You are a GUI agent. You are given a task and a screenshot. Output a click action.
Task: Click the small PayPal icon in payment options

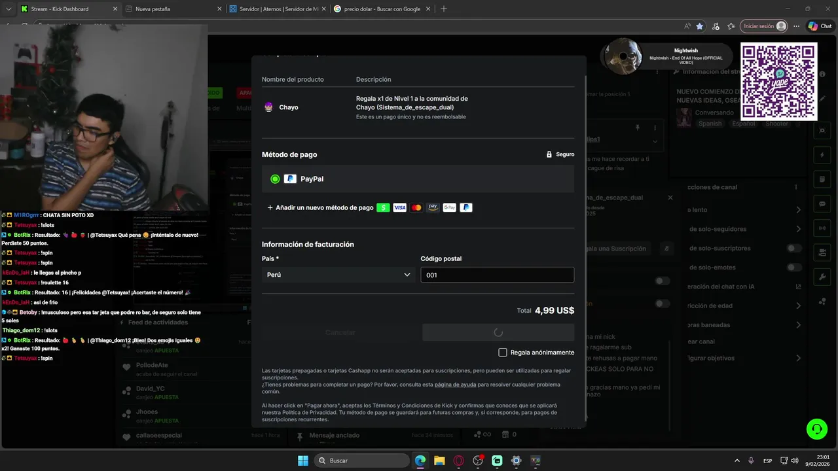coord(466,207)
